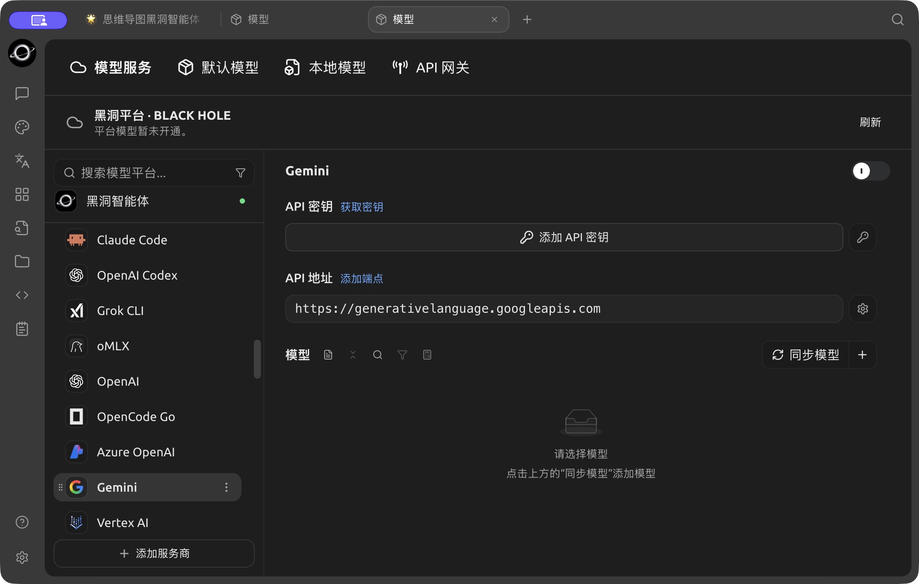This screenshot has width=919, height=584.
Task: Click the model list document icon
Action: (328, 355)
